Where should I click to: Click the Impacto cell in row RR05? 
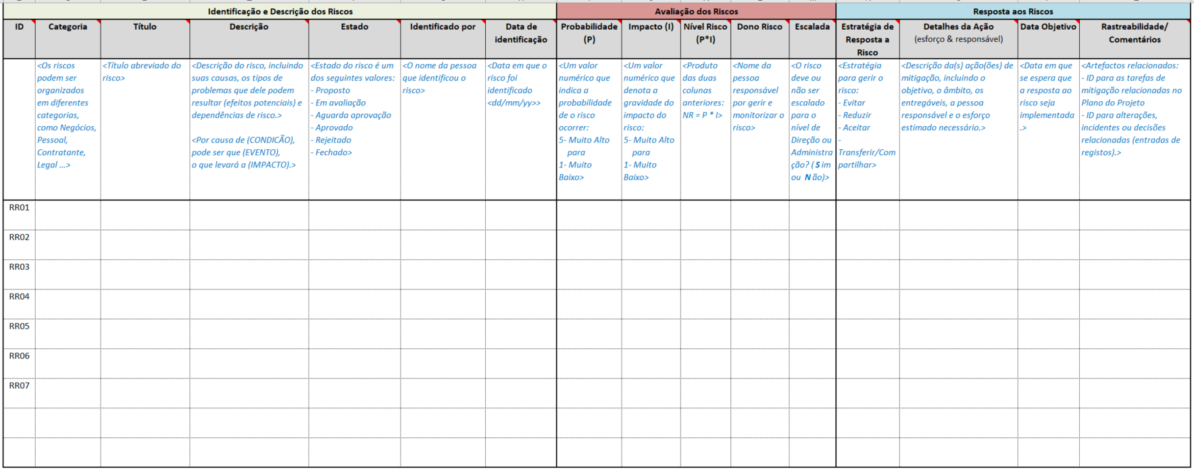coord(651,333)
